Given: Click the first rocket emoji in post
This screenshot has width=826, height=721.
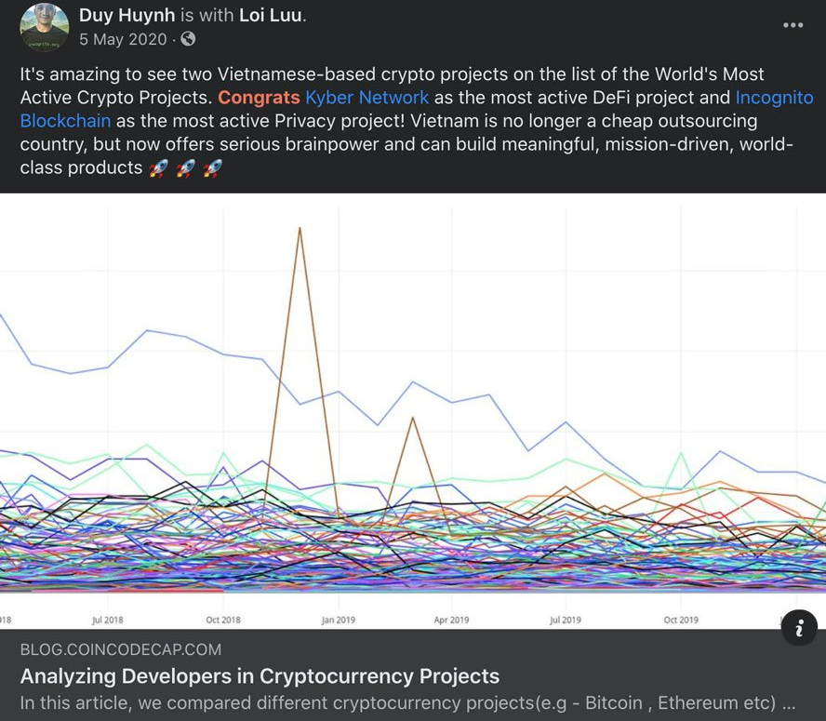Looking at the screenshot, I should coord(158,168).
